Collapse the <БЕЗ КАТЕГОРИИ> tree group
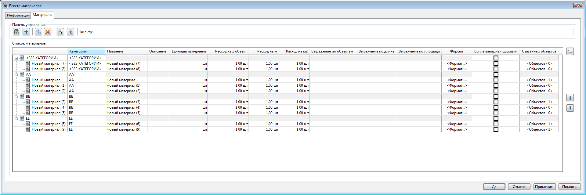 click(16, 58)
